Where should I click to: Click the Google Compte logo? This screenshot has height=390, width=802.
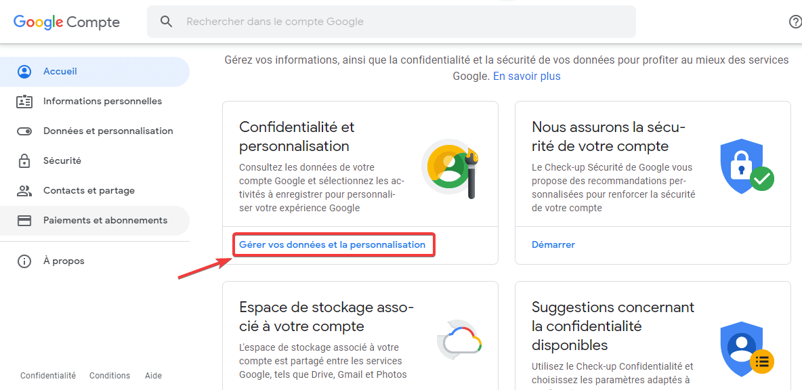(x=66, y=22)
